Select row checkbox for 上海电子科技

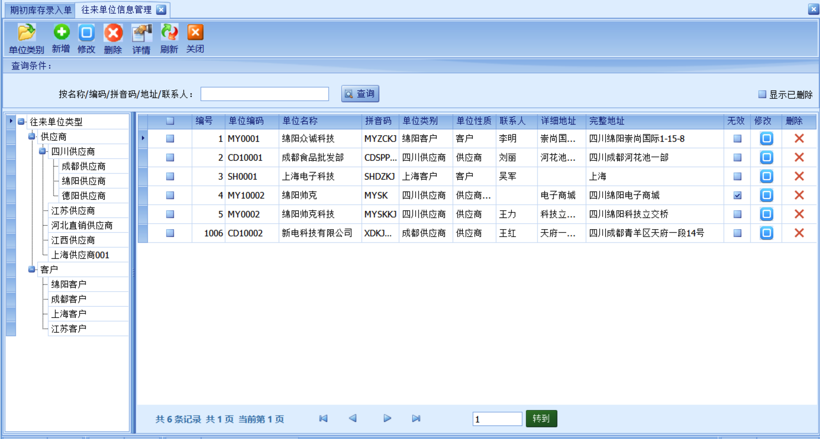click(170, 176)
